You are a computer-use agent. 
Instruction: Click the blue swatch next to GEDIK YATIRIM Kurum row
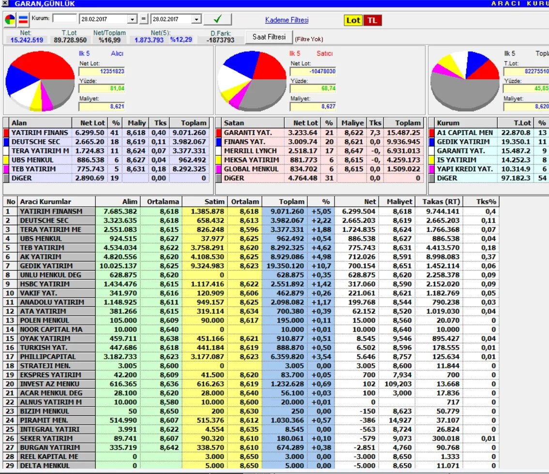pos(431,142)
